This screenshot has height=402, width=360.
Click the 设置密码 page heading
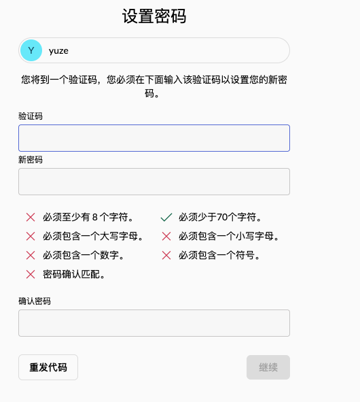tap(154, 16)
